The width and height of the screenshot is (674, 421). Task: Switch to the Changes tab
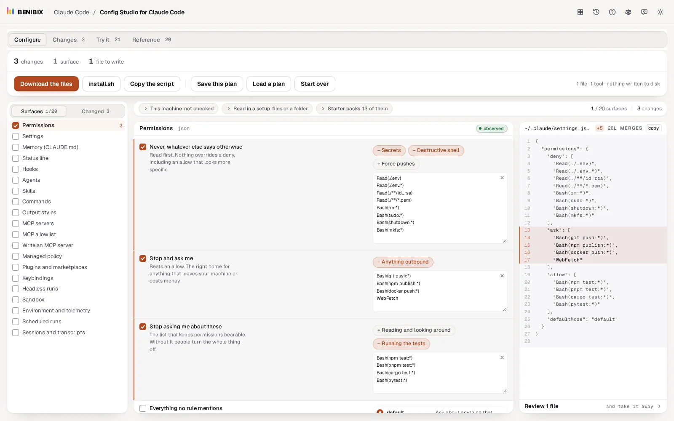coord(69,40)
